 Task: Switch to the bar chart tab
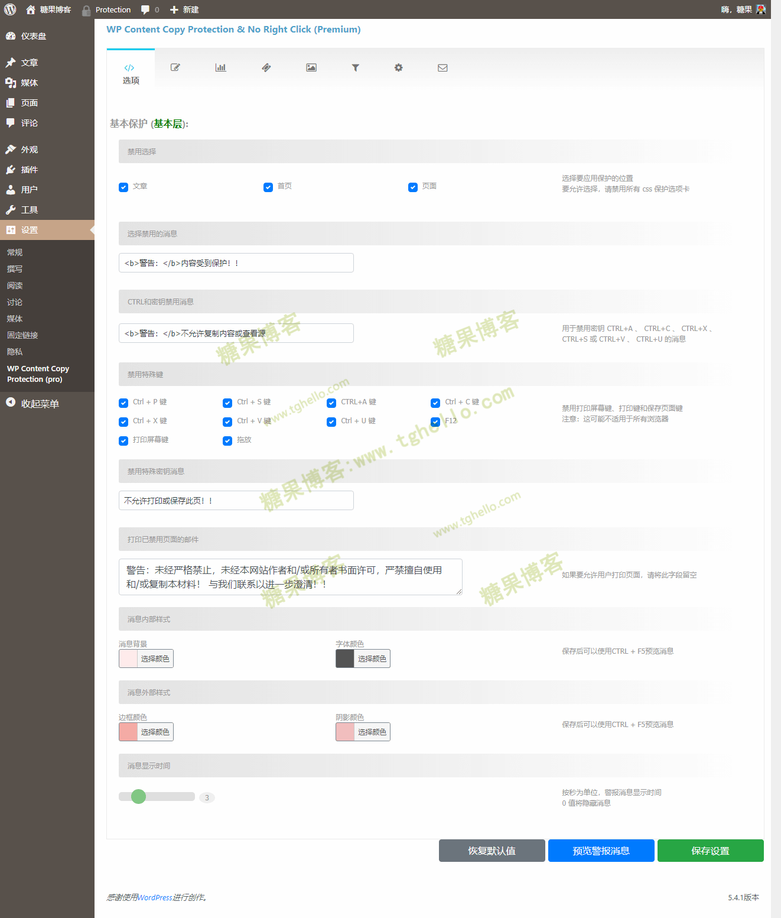tap(220, 67)
